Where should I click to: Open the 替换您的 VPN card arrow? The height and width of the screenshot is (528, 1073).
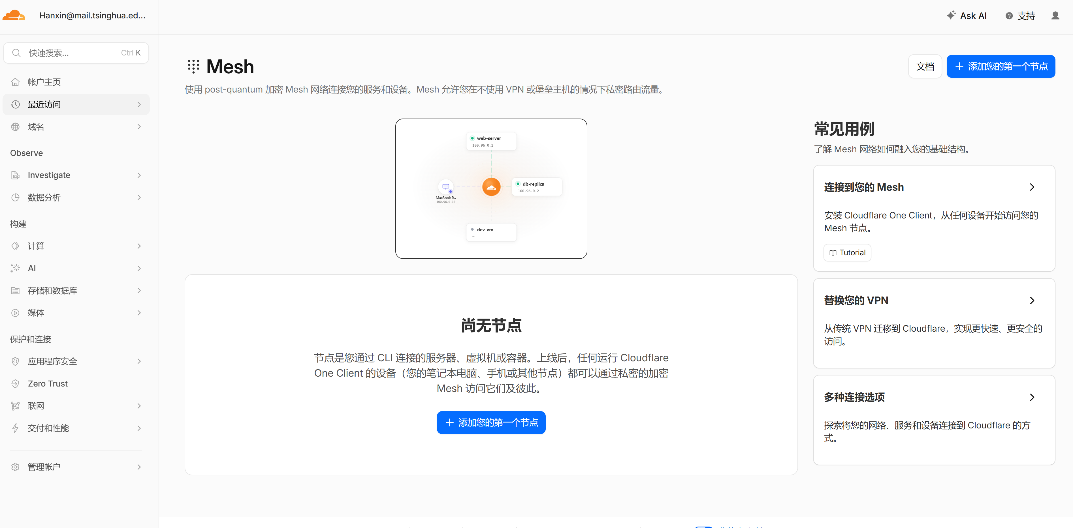pos(1032,301)
